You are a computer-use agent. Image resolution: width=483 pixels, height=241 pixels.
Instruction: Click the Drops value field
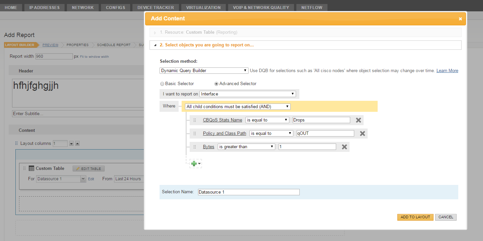(321, 120)
